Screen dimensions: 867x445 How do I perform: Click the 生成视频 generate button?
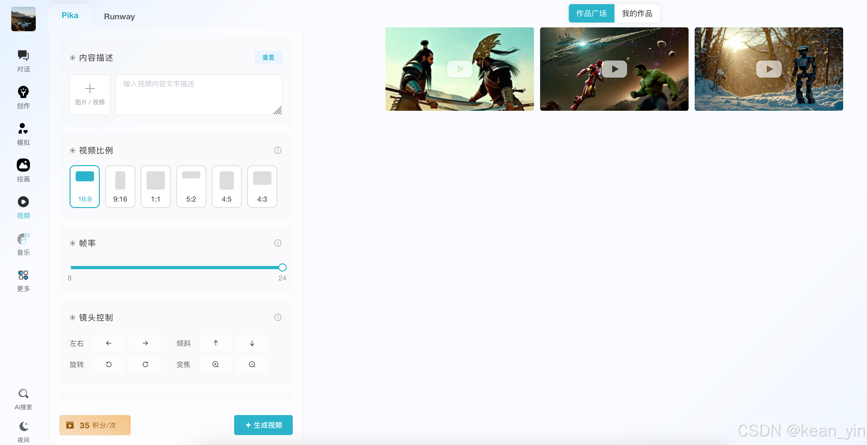[x=263, y=425]
